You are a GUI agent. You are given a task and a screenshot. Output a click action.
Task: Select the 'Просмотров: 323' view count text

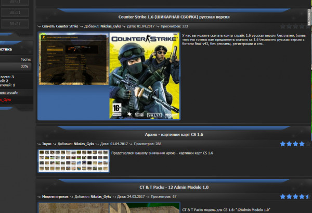[174, 26]
